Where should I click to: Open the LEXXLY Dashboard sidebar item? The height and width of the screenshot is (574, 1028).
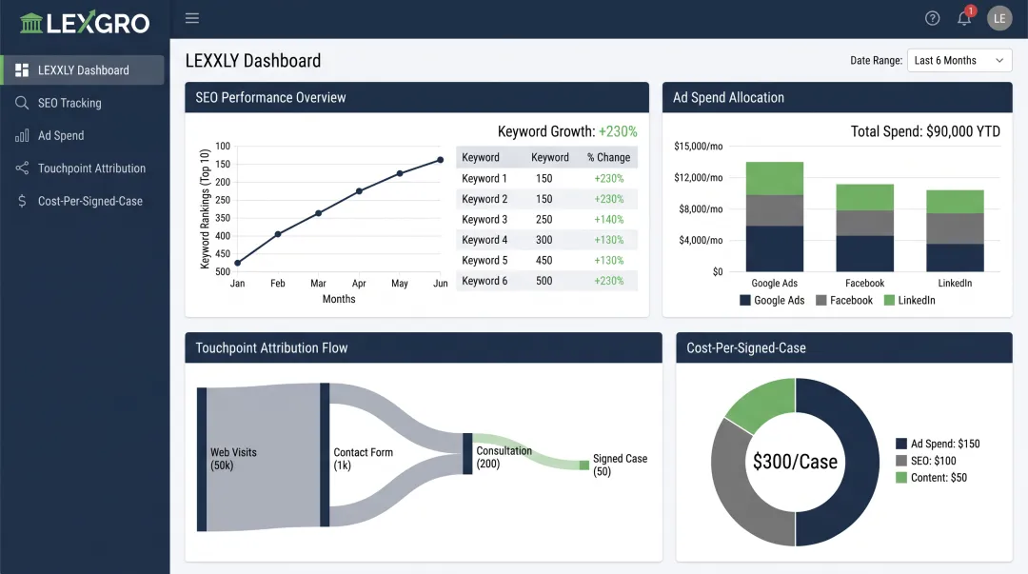(83, 70)
